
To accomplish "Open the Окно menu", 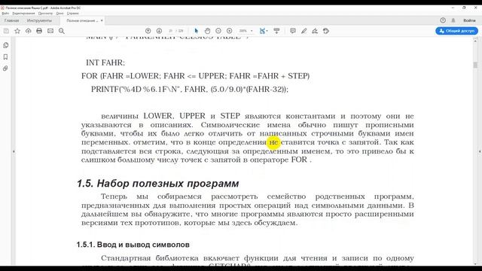I will coord(59,14).
